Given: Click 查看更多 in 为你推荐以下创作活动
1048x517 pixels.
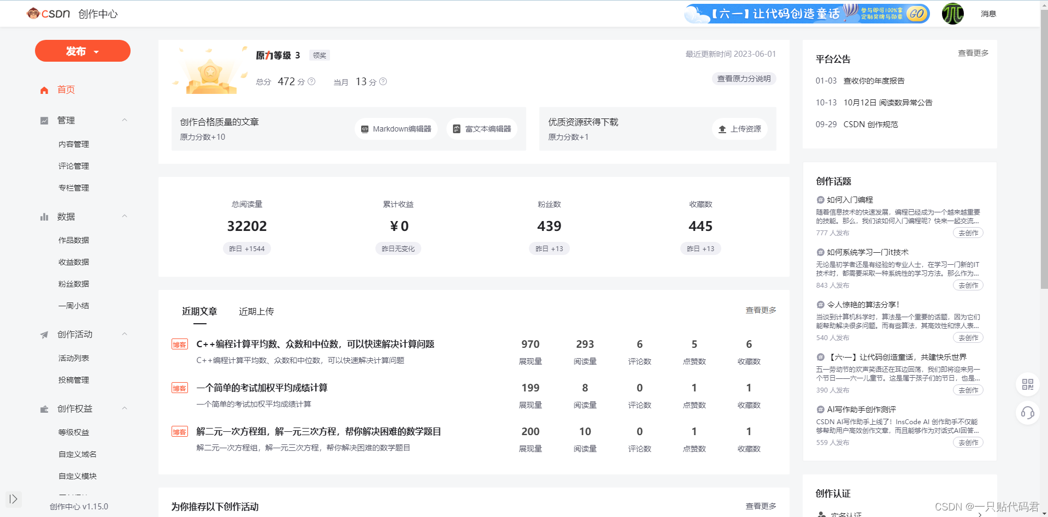Looking at the screenshot, I should click(761, 506).
